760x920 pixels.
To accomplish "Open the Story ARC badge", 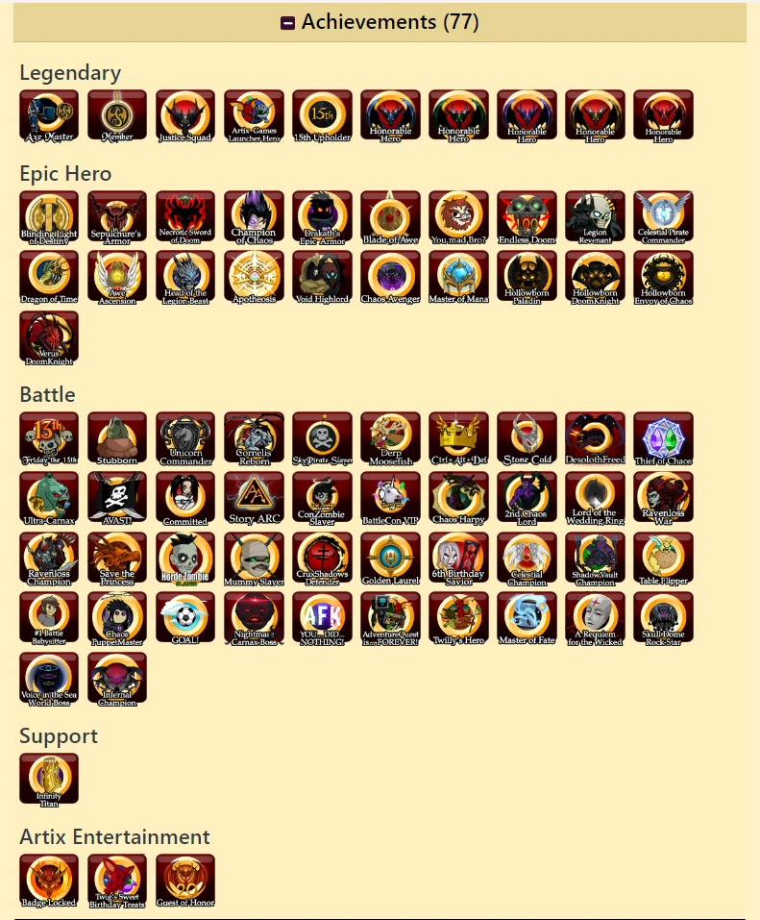I will [x=254, y=499].
